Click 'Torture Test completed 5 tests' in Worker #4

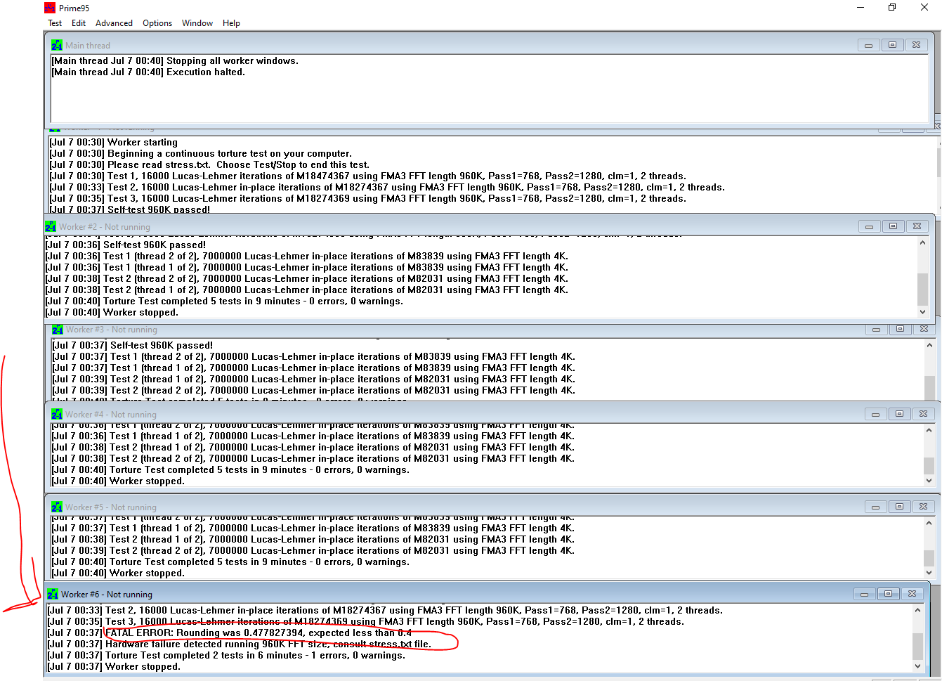(x=230, y=470)
